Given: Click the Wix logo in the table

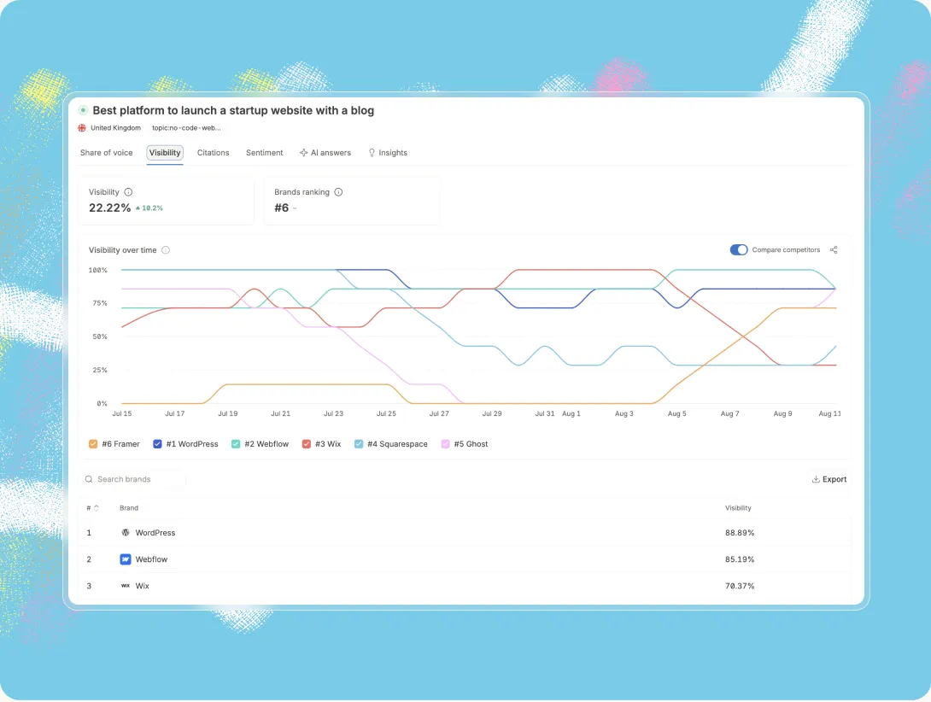Looking at the screenshot, I should click(126, 586).
